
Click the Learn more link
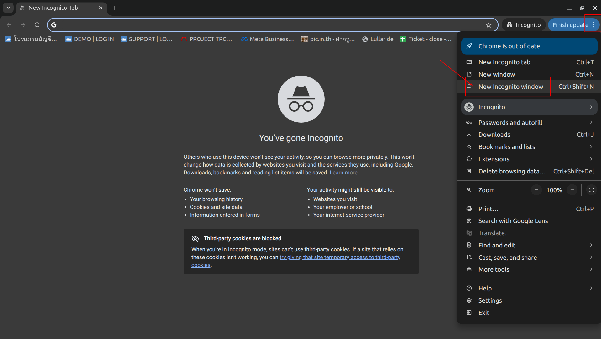point(343,173)
